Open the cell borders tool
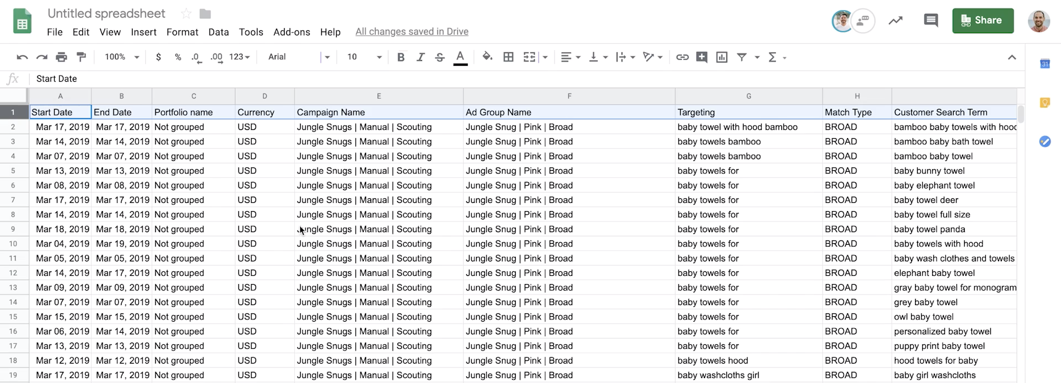The image size is (1061, 383). click(x=508, y=57)
